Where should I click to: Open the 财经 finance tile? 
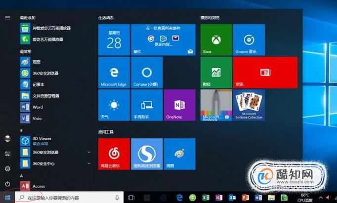click(x=216, y=73)
